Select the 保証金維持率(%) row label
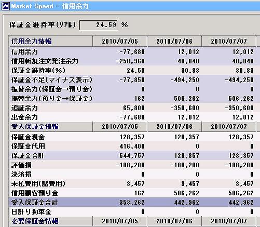This screenshot has height=227, width=260. 38,71
